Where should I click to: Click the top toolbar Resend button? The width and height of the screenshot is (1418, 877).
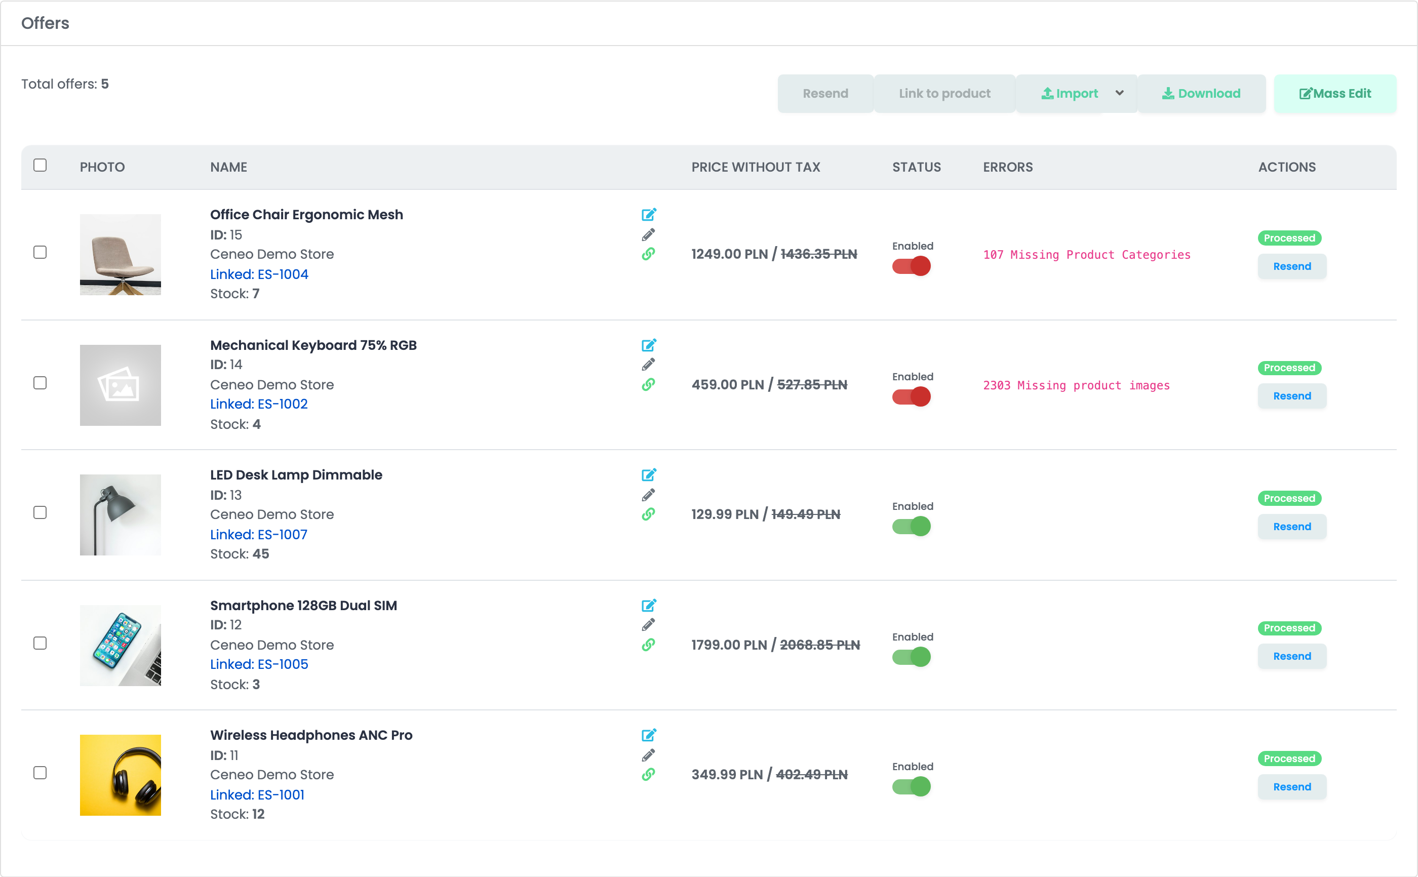[x=825, y=93]
